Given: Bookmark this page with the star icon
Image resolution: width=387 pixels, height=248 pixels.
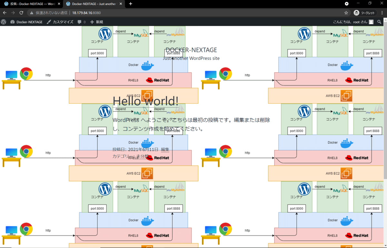Looking at the screenshot, I should (x=346, y=13).
